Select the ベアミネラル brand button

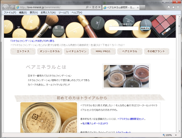click(130, 51)
